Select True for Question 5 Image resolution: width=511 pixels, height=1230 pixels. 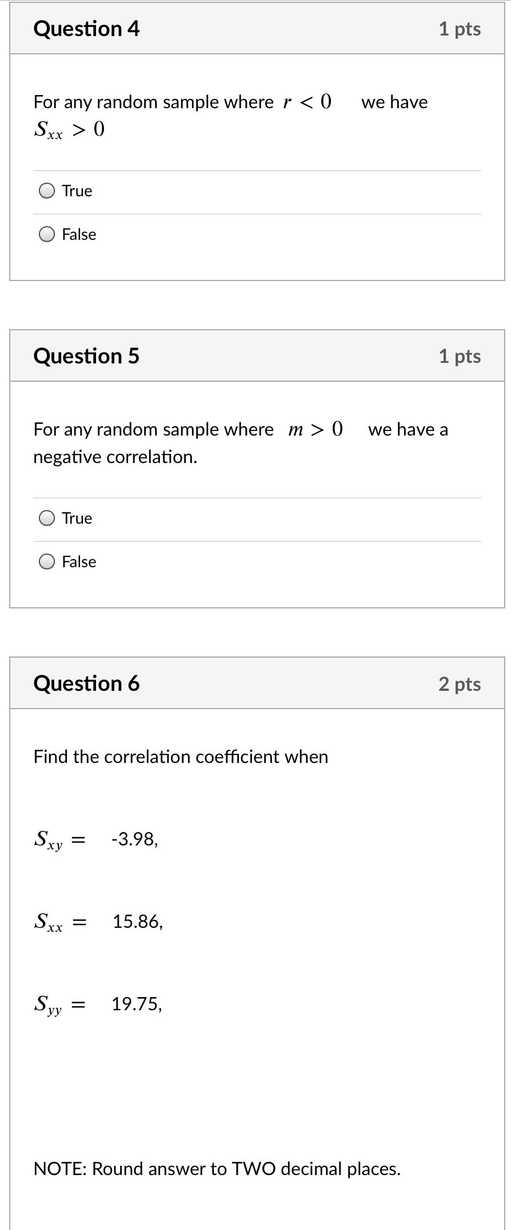(x=47, y=518)
